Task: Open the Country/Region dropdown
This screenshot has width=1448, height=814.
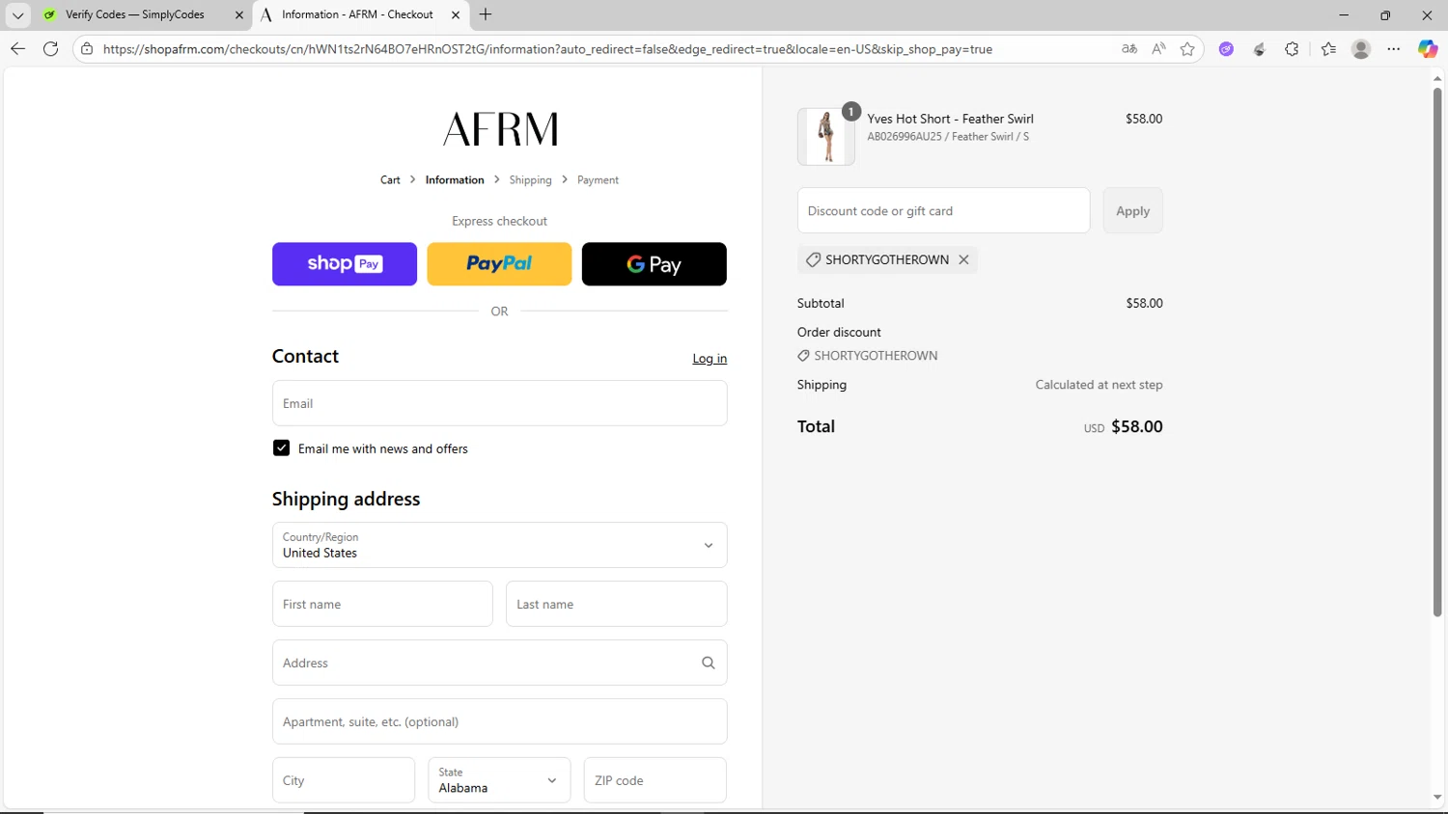Action: tap(499, 545)
